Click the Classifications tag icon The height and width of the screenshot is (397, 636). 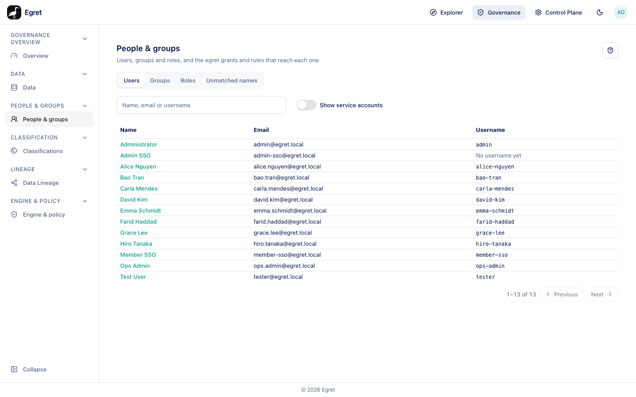14,151
